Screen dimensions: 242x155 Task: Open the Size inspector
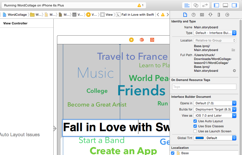[219, 15]
